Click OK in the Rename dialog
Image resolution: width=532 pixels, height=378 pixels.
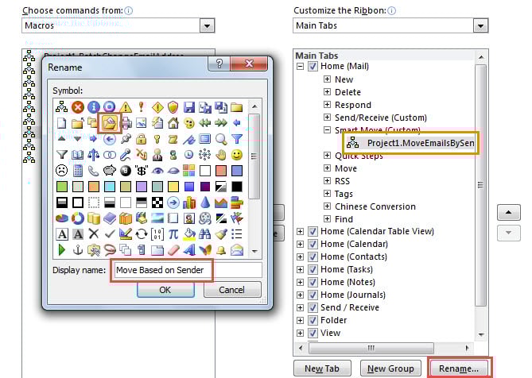165,290
